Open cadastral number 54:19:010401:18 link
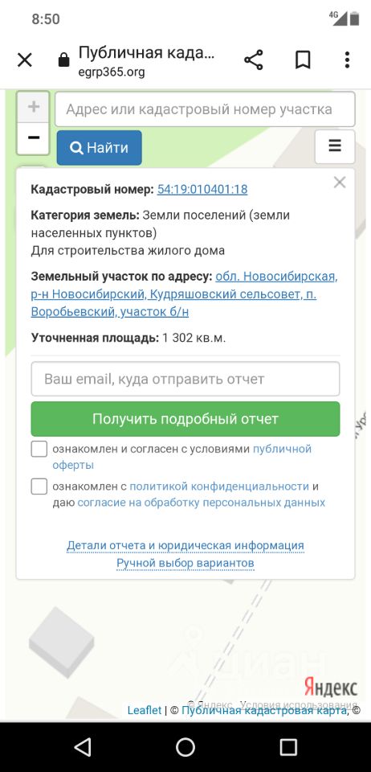371x772 pixels. 202,190
